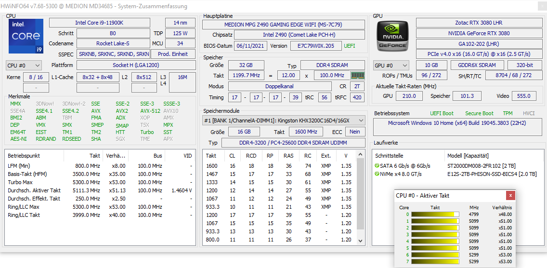Click Core 6 clock bar
Viewport: 547px width, 268px height.
(x=435, y=255)
